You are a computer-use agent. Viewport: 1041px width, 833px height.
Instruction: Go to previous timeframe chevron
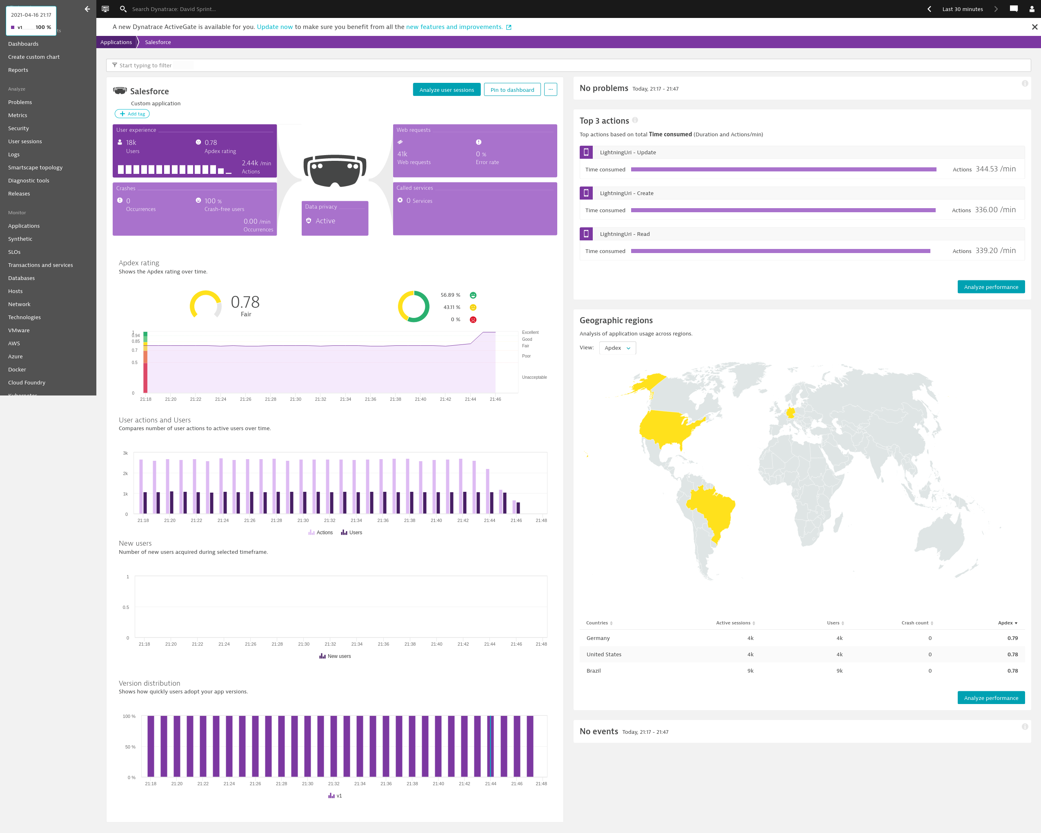[929, 9]
